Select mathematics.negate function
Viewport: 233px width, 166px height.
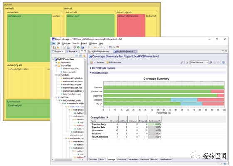[x=72, y=84]
